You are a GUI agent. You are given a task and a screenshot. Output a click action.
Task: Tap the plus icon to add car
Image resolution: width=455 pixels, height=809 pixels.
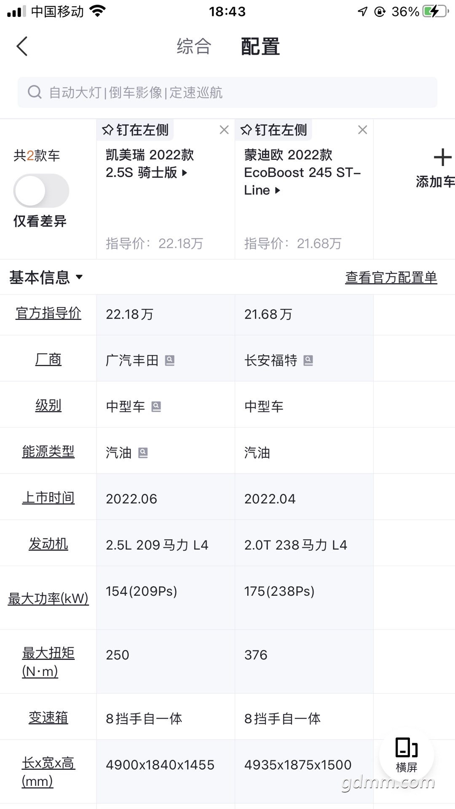pos(442,158)
